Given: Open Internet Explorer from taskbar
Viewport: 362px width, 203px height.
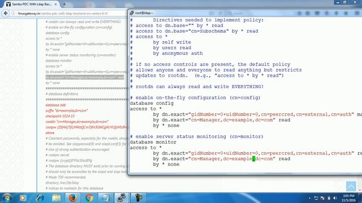Looking at the screenshot, I should tap(40, 198).
